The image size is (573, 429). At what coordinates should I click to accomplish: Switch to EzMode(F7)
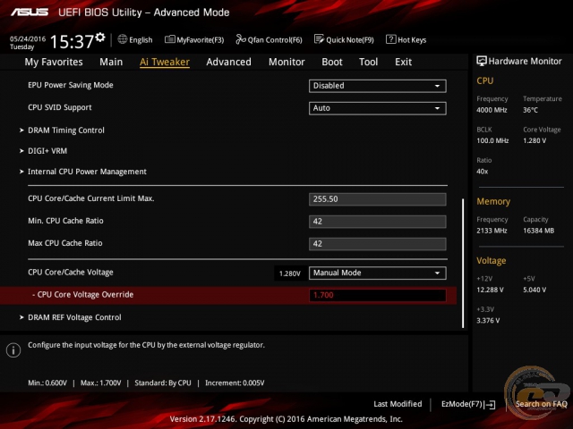tap(468, 404)
